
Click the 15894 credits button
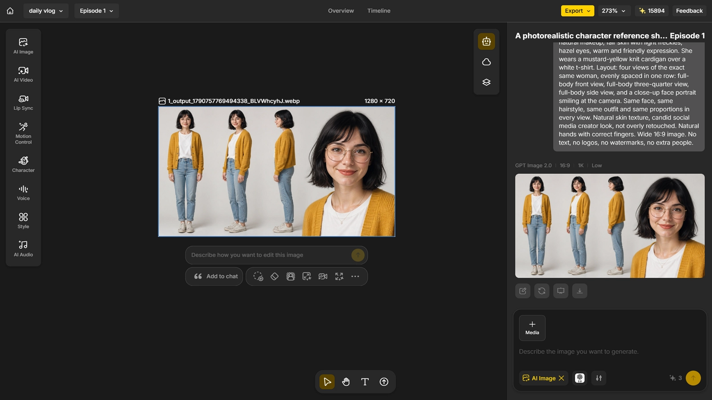652,11
